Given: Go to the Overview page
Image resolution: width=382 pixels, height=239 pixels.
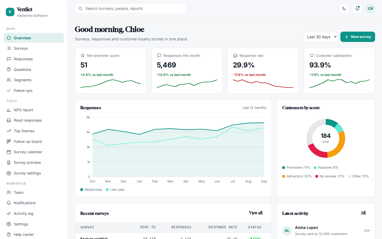Looking at the screenshot, I should [34, 38].
